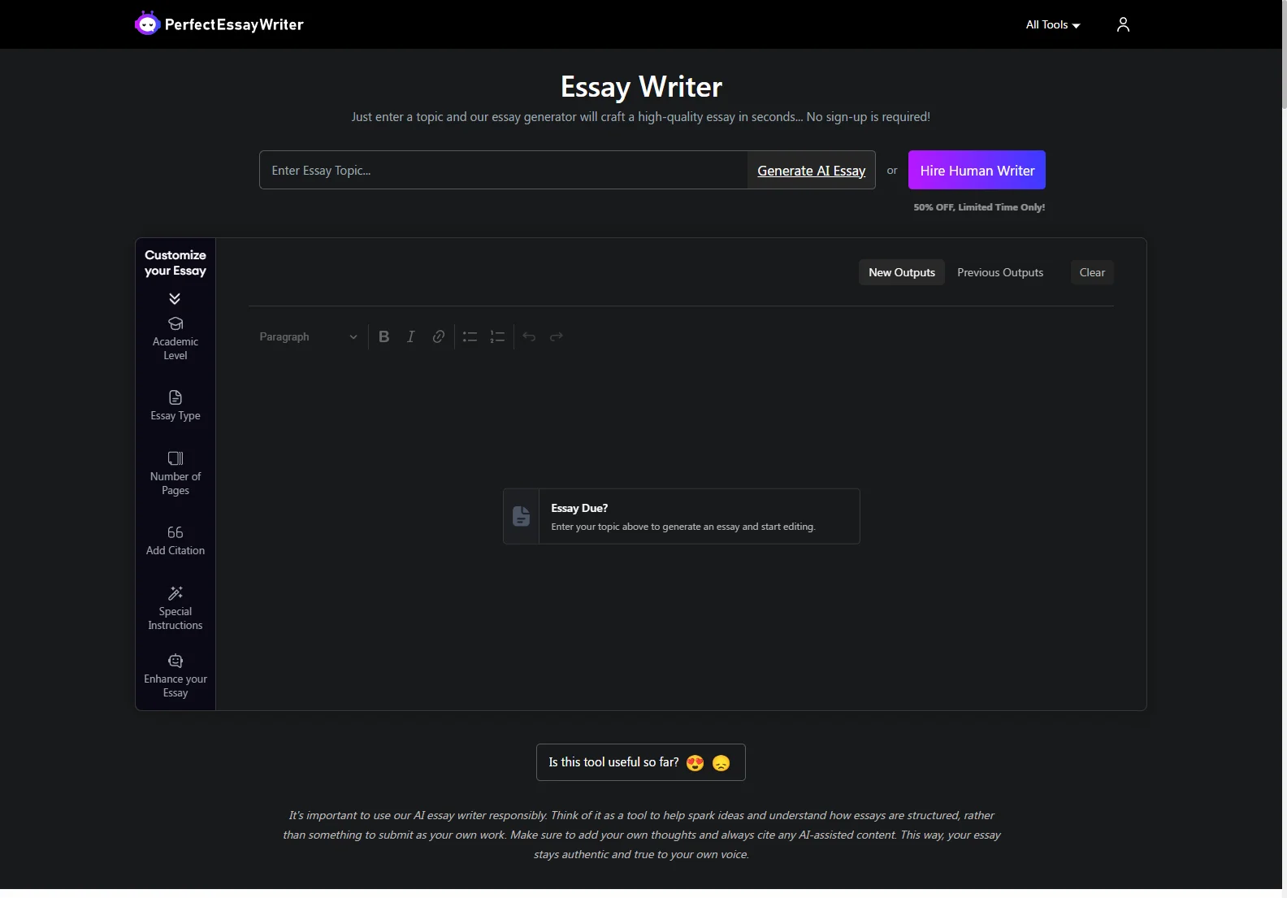Click the Clear button

point(1092,272)
